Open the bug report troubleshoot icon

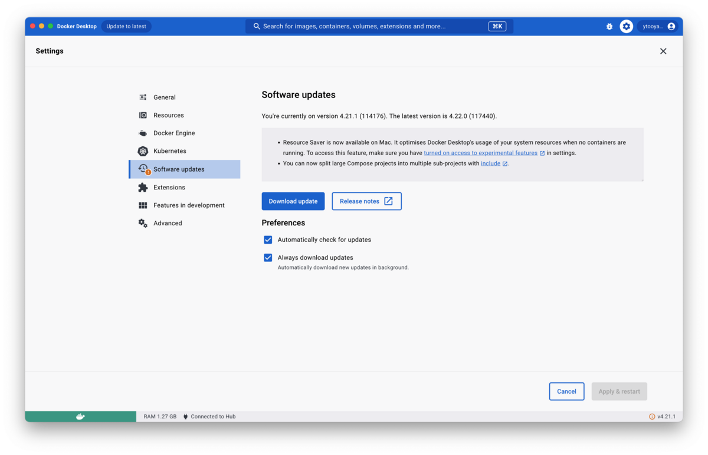point(609,27)
